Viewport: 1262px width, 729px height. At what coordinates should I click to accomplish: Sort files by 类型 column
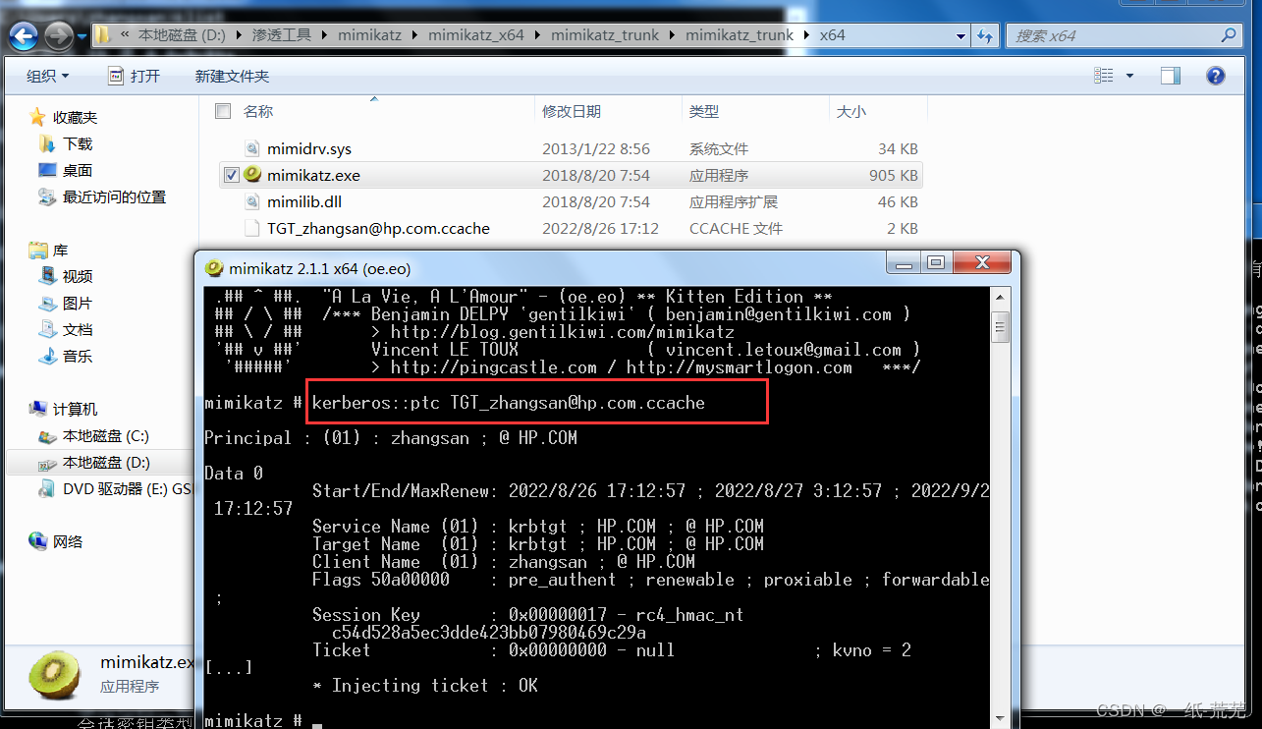(704, 112)
